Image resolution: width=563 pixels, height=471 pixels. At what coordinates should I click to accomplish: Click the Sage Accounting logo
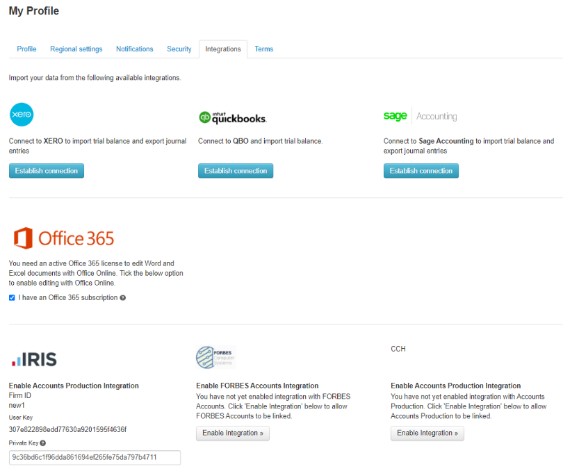point(420,116)
